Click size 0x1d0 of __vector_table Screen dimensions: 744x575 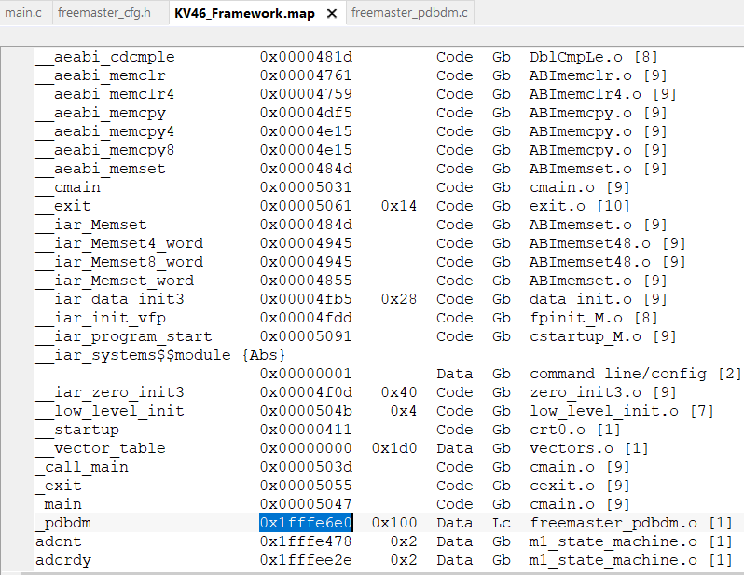[x=394, y=448]
